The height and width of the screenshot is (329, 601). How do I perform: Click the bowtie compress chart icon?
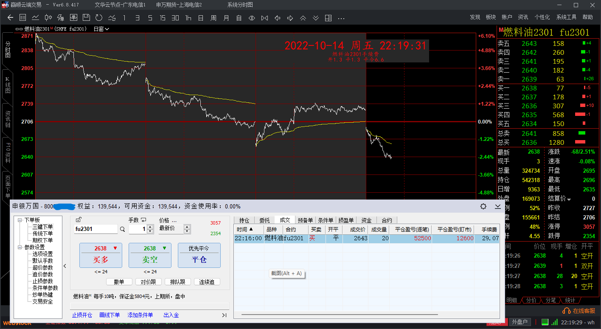[264, 18]
